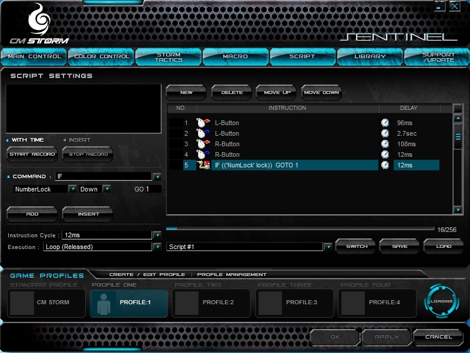The image size is (470, 353).
Task: Click the clock icon in row 5
Action: coord(385,165)
